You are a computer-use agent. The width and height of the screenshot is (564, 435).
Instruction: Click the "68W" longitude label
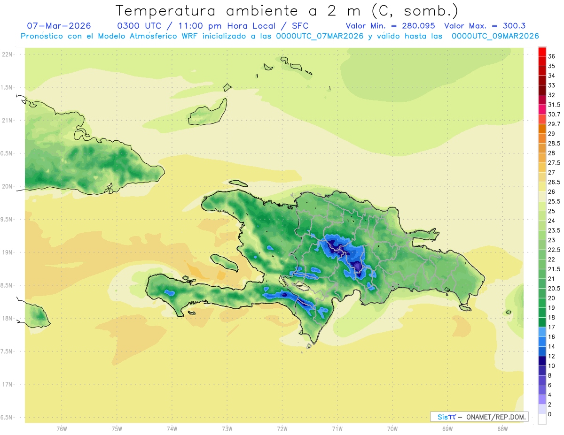coord(502,429)
